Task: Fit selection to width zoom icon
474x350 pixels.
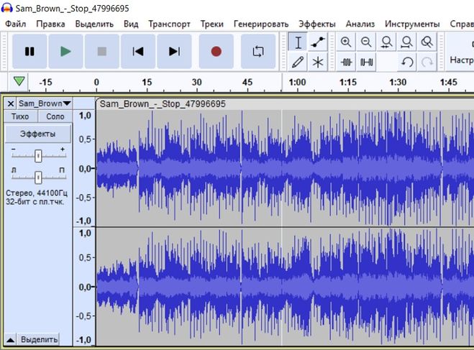Action: coord(387,42)
